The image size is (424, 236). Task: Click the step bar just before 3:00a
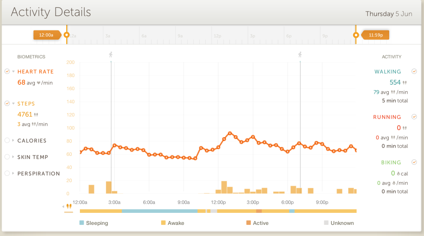coord(108,187)
